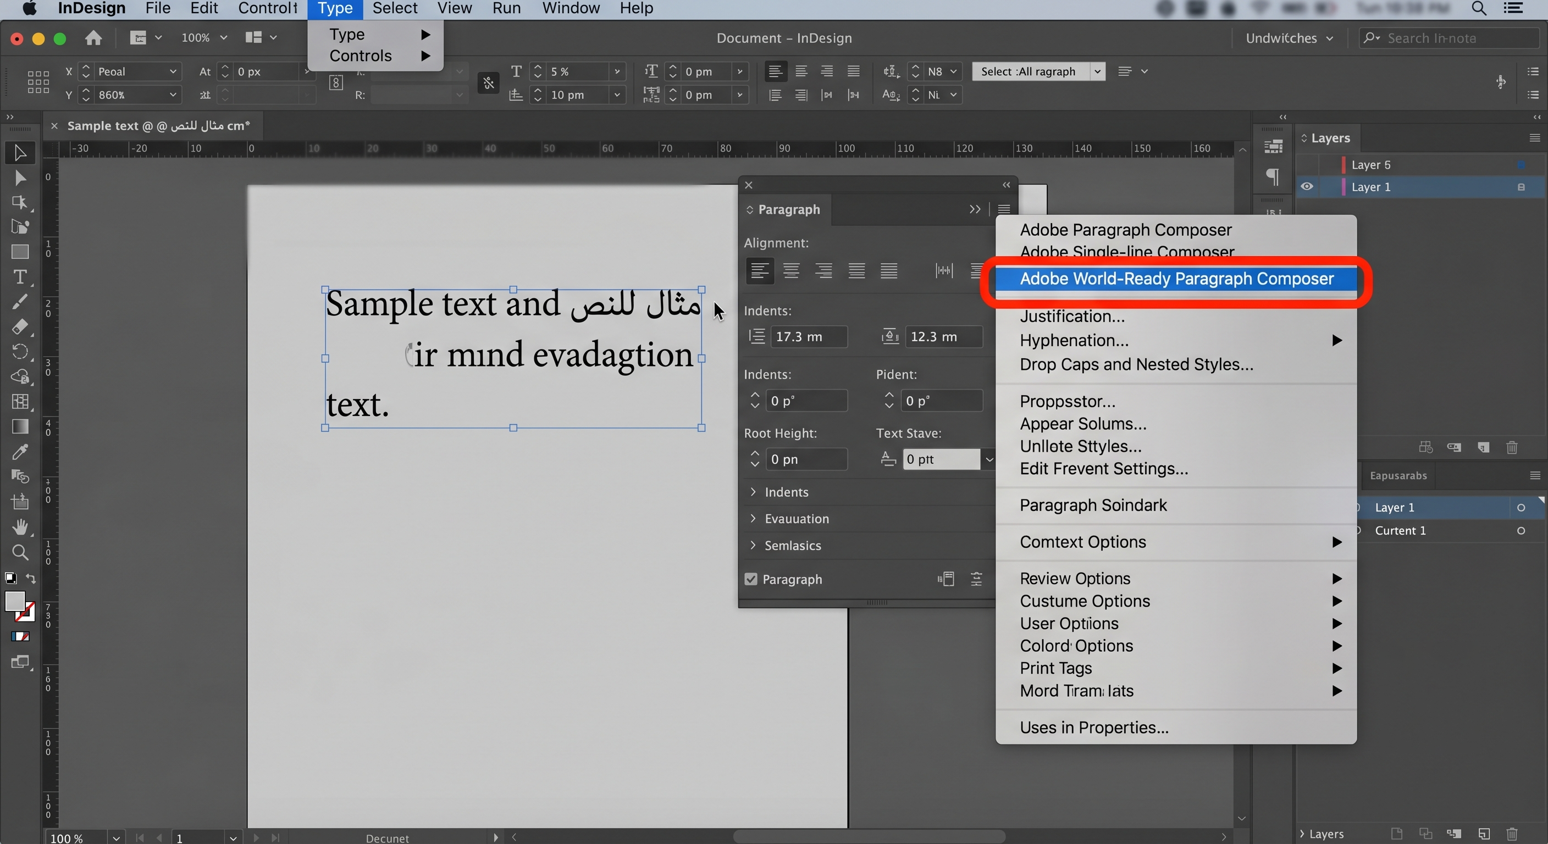The image size is (1548, 844).
Task: Select the Gradient Swatch tool
Action: click(x=20, y=426)
